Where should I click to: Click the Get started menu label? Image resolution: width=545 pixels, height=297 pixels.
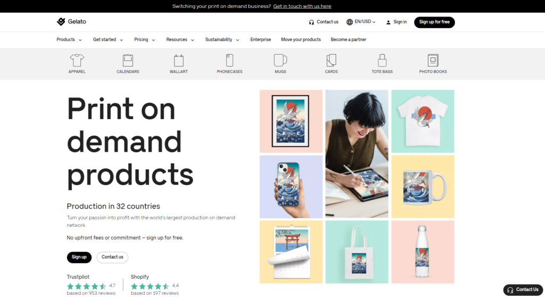104,39
